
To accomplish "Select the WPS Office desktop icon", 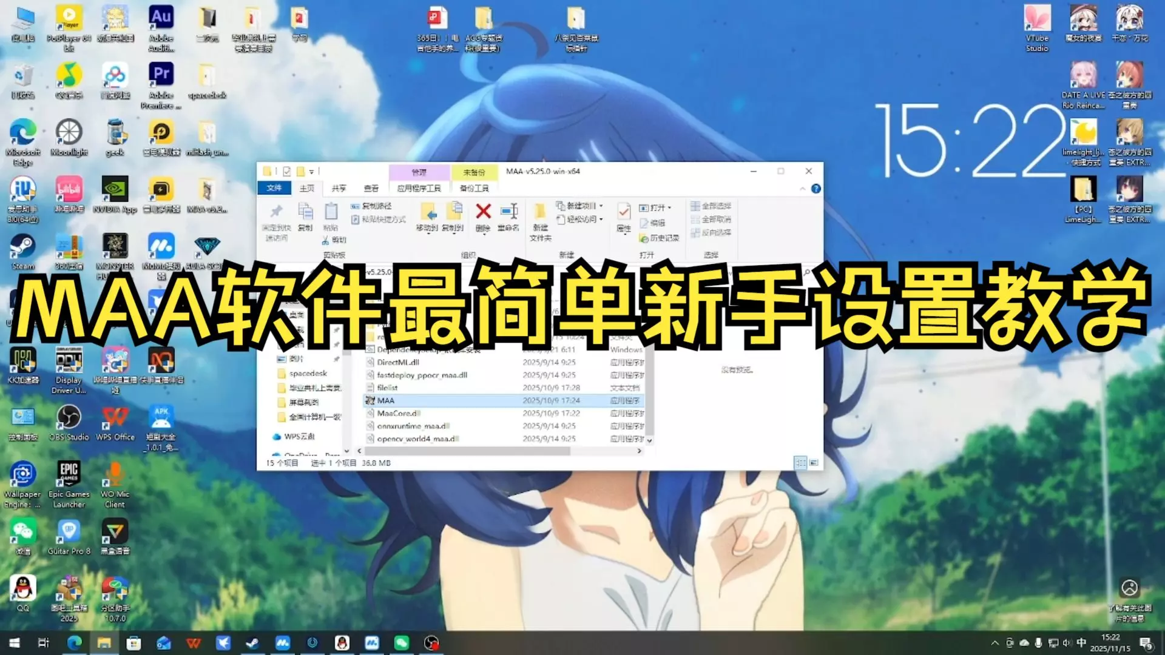I will (115, 423).
